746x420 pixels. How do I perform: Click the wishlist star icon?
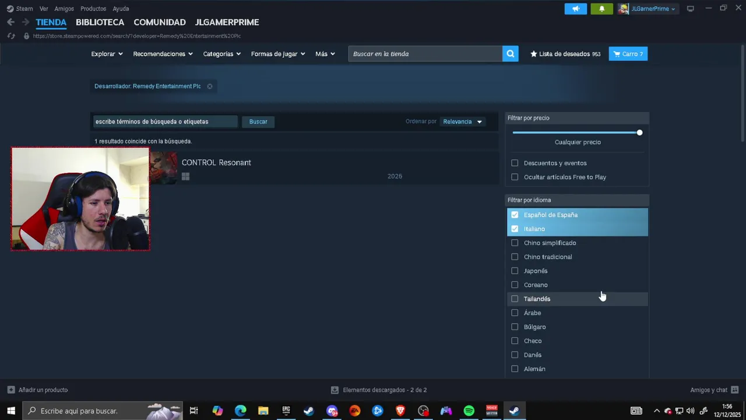click(533, 54)
